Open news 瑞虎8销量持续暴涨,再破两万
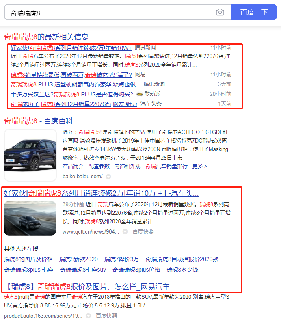 (x=71, y=75)
